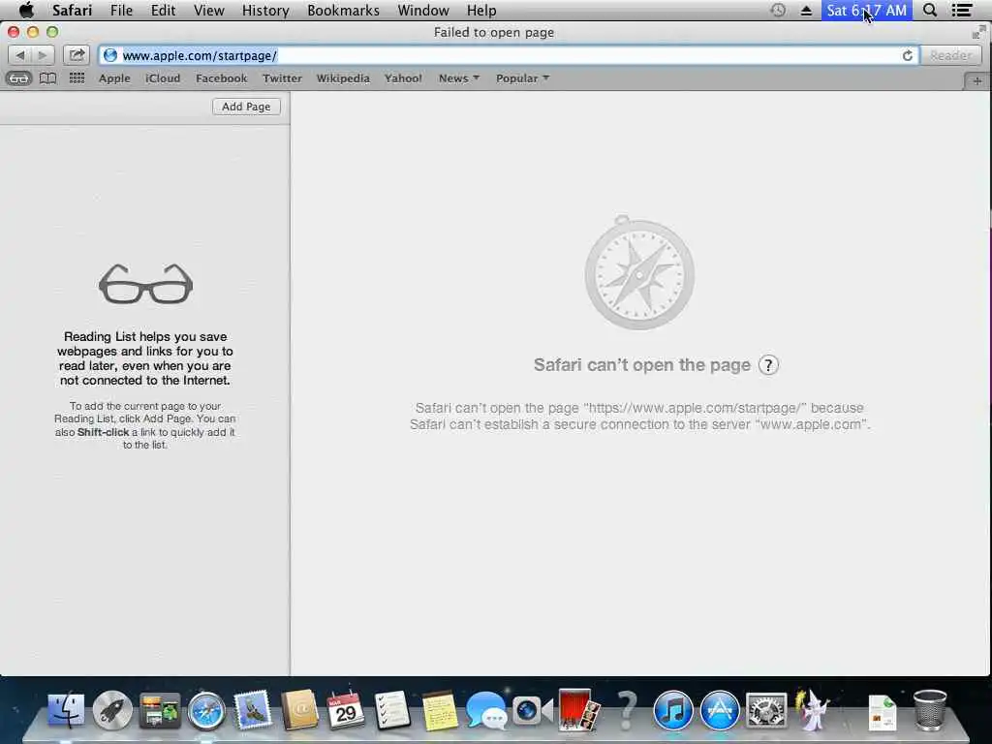
Task: Open the wizard icon in Dock
Action: [x=813, y=710]
